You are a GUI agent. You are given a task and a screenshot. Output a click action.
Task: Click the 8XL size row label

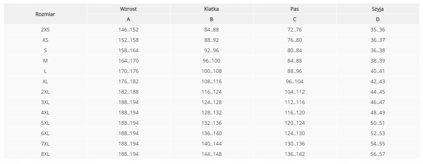45,154
